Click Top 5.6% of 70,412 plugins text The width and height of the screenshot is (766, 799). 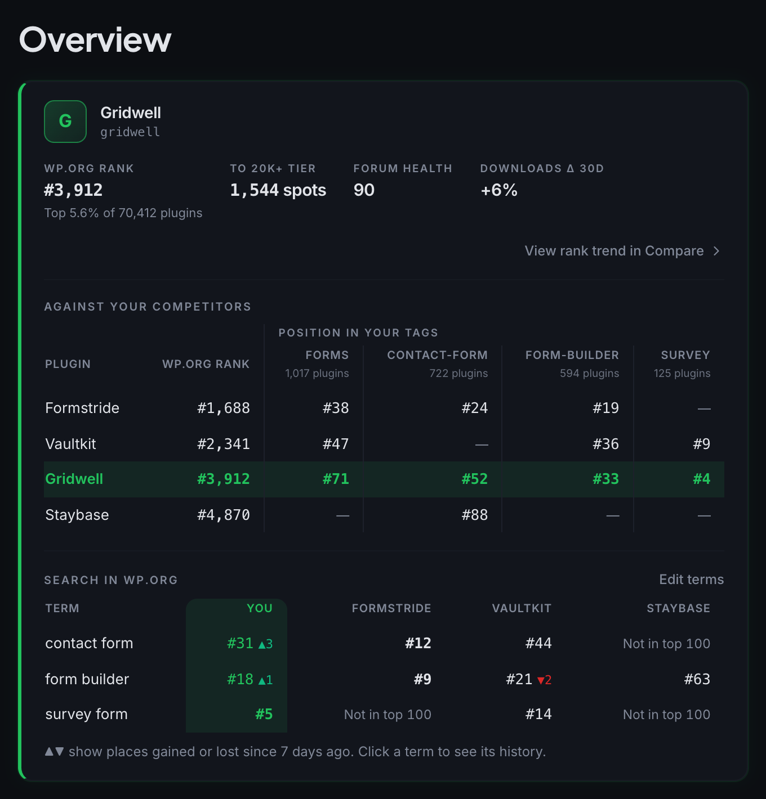(x=123, y=213)
